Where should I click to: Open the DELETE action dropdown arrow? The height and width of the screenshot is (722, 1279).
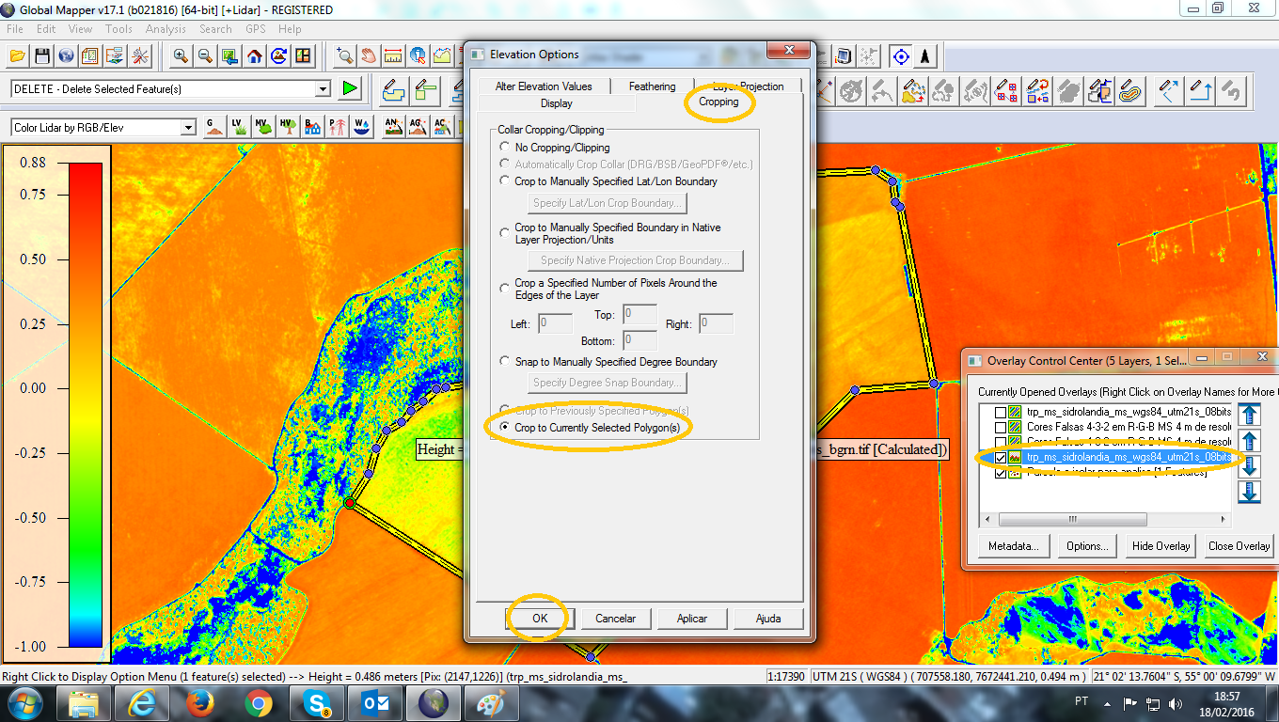click(324, 89)
